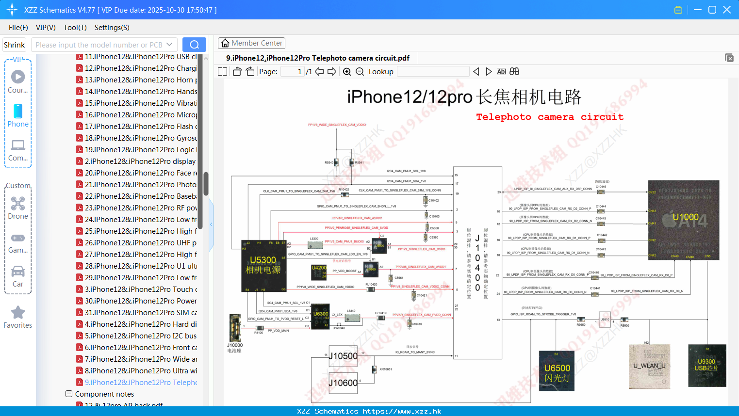739x416 pixels.
Task: Select the Phone category icon
Action: [x=18, y=116]
